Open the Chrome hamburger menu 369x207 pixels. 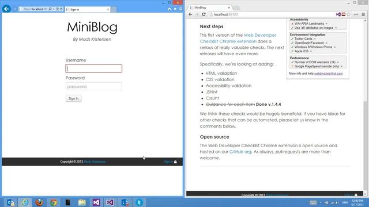tap(363, 14)
